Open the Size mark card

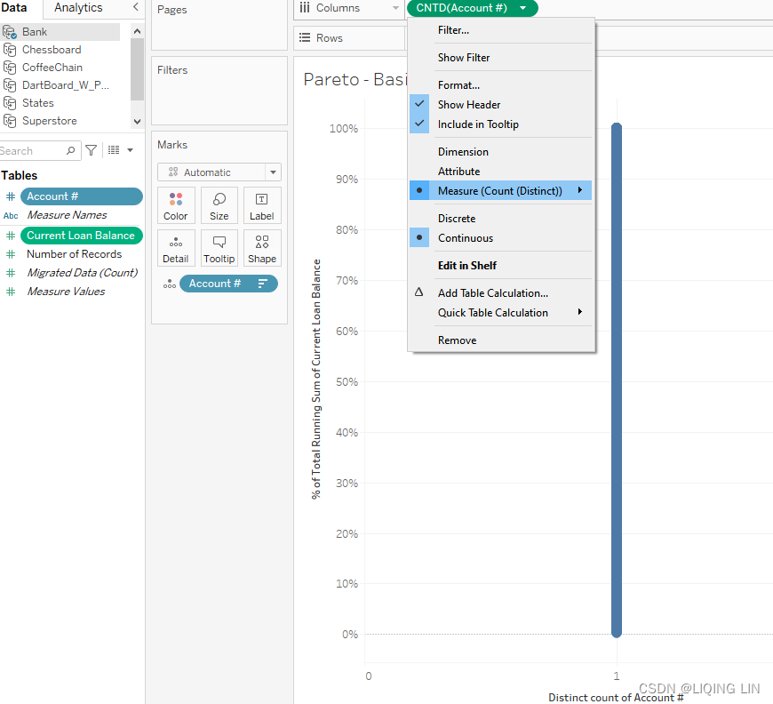pos(219,205)
